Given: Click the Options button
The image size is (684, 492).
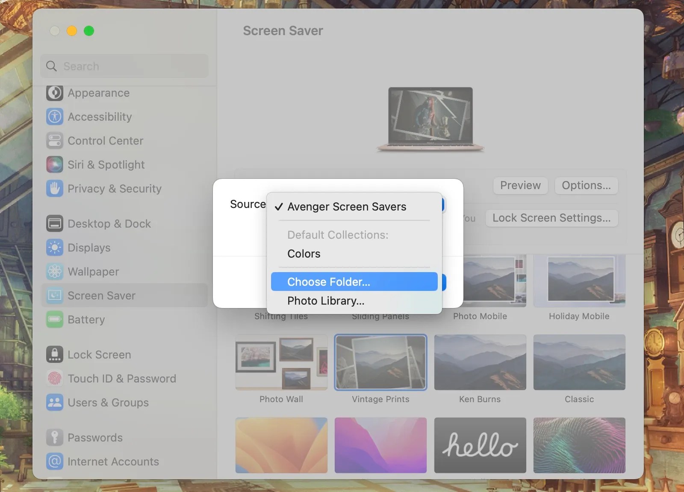Looking at the screenshot, I should (586, 185).
